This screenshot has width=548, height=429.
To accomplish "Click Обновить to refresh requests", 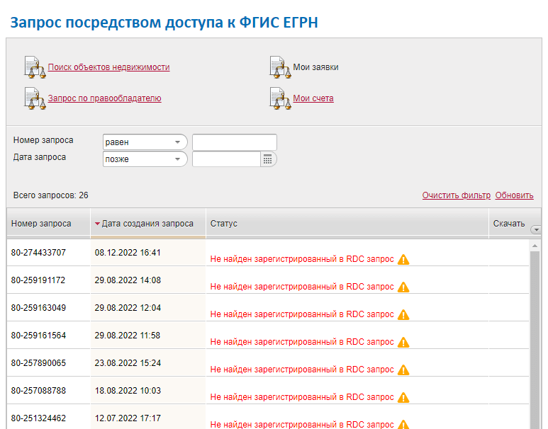I will click(x=514, y=195).
